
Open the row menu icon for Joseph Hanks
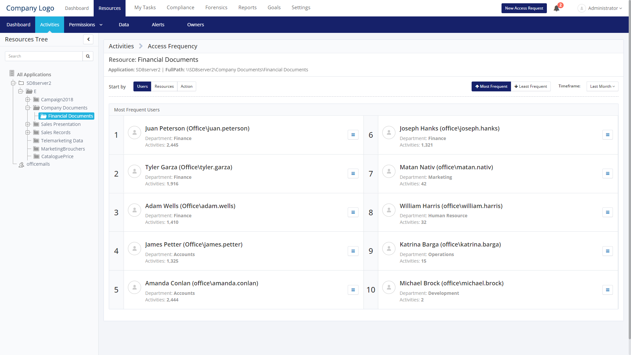coord(607,135)
